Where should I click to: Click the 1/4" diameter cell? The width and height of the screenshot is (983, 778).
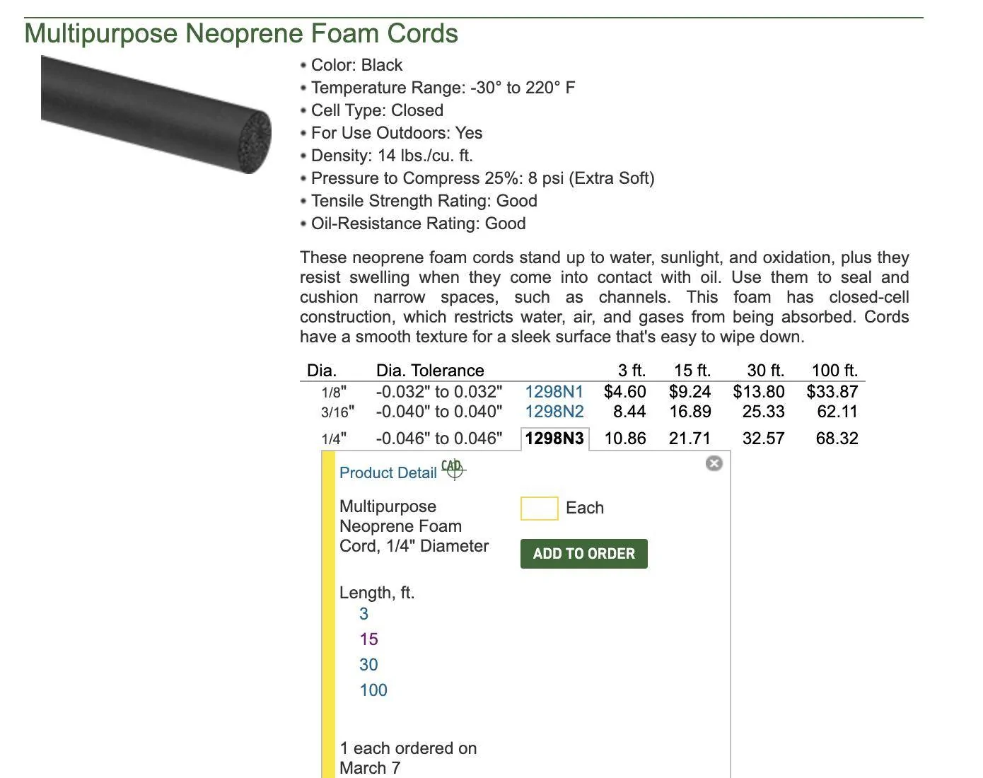334,439
